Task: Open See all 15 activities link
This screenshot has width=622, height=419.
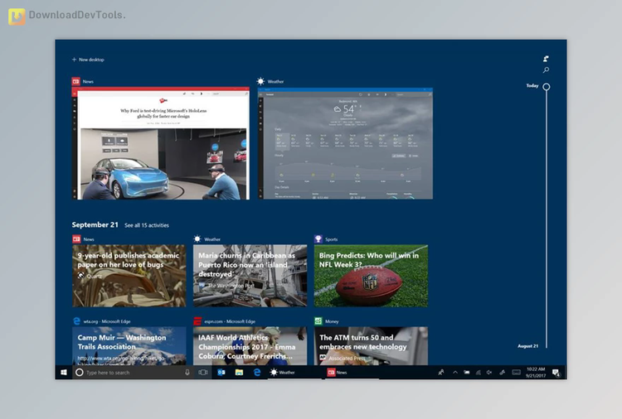Action: coord(147,225)
